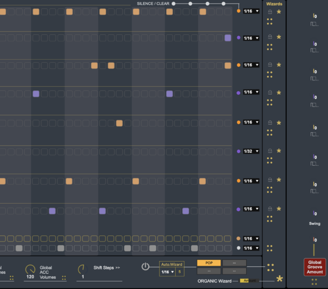Open the 1/16 dropdown of the bottom gray row
Image resolution: width=328 pixels, height=289 pixels.
pos(251,248)
